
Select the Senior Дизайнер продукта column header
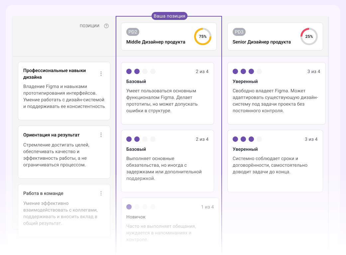coord(261,42)
